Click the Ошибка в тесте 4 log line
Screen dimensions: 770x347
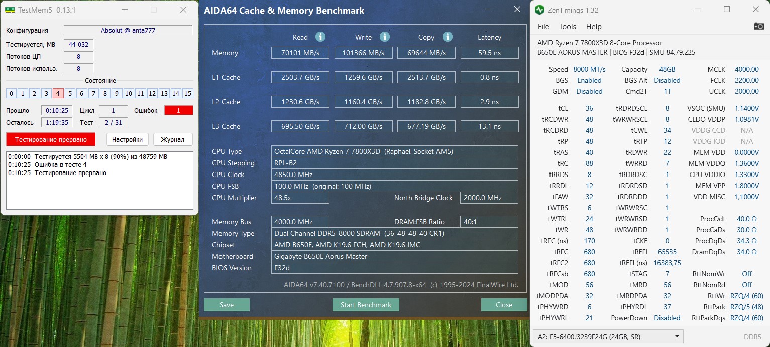pos(48,165)
